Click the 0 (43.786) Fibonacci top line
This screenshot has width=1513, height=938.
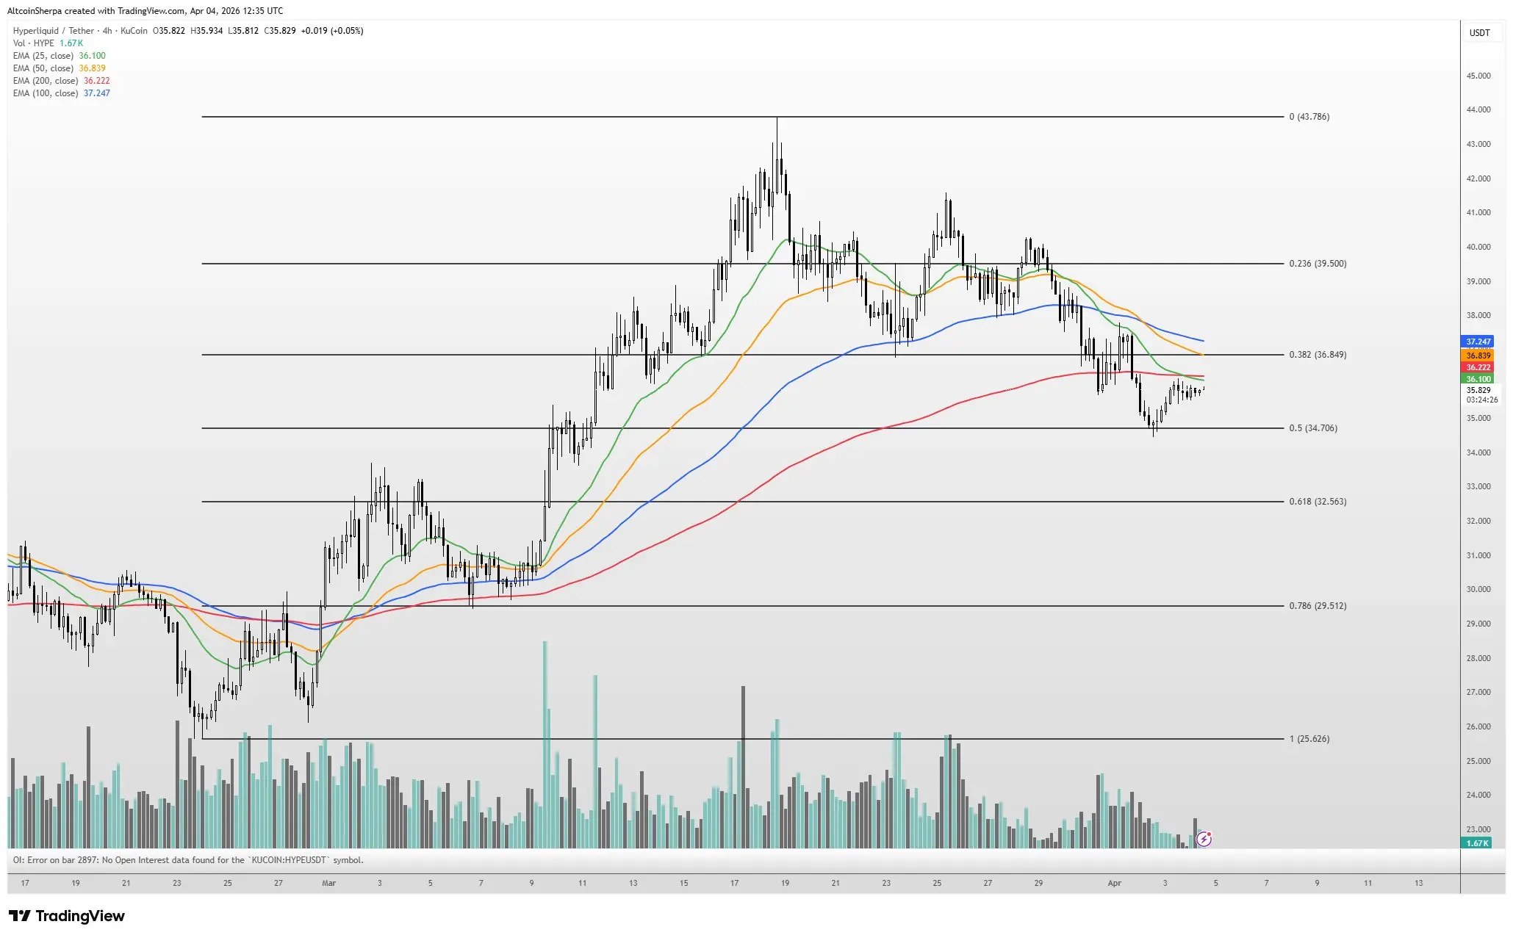(x=742, y=117)
